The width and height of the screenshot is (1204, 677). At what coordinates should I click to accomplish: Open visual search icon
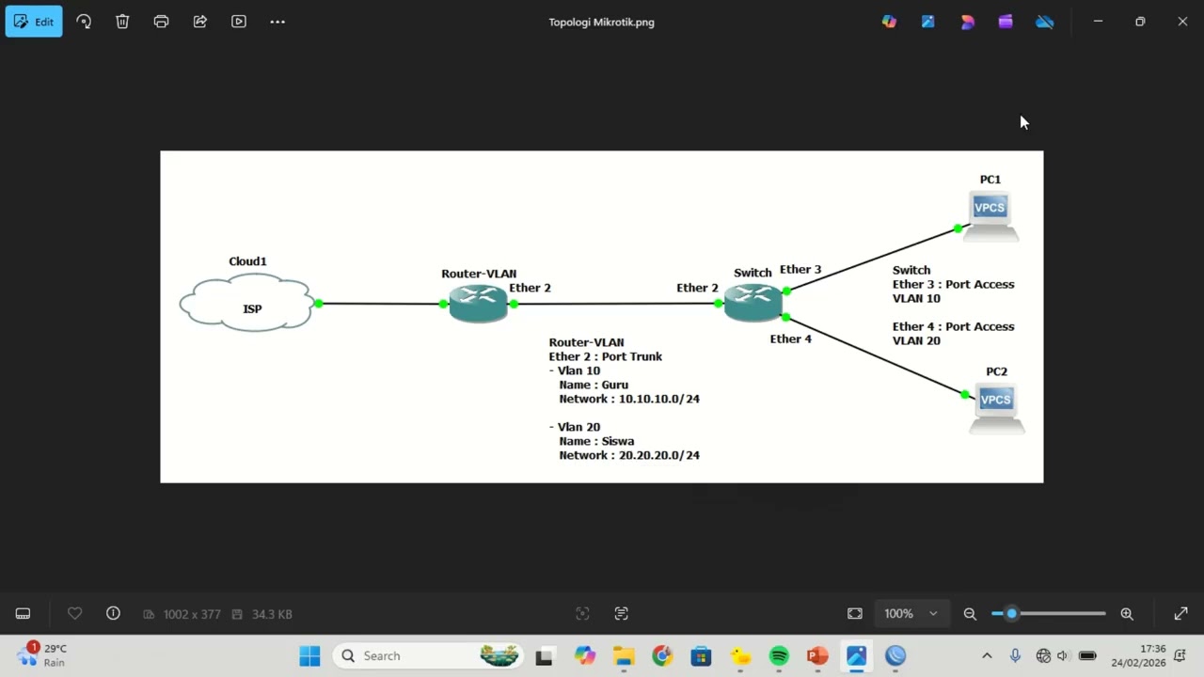click(582, 614)
